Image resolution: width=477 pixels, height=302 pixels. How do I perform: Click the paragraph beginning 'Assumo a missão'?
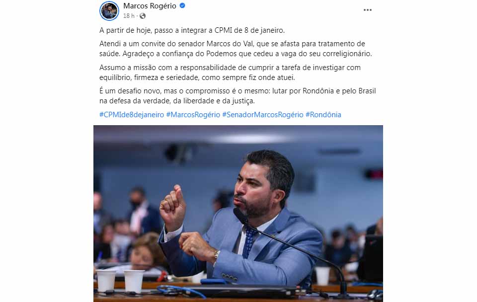(230, 73)
